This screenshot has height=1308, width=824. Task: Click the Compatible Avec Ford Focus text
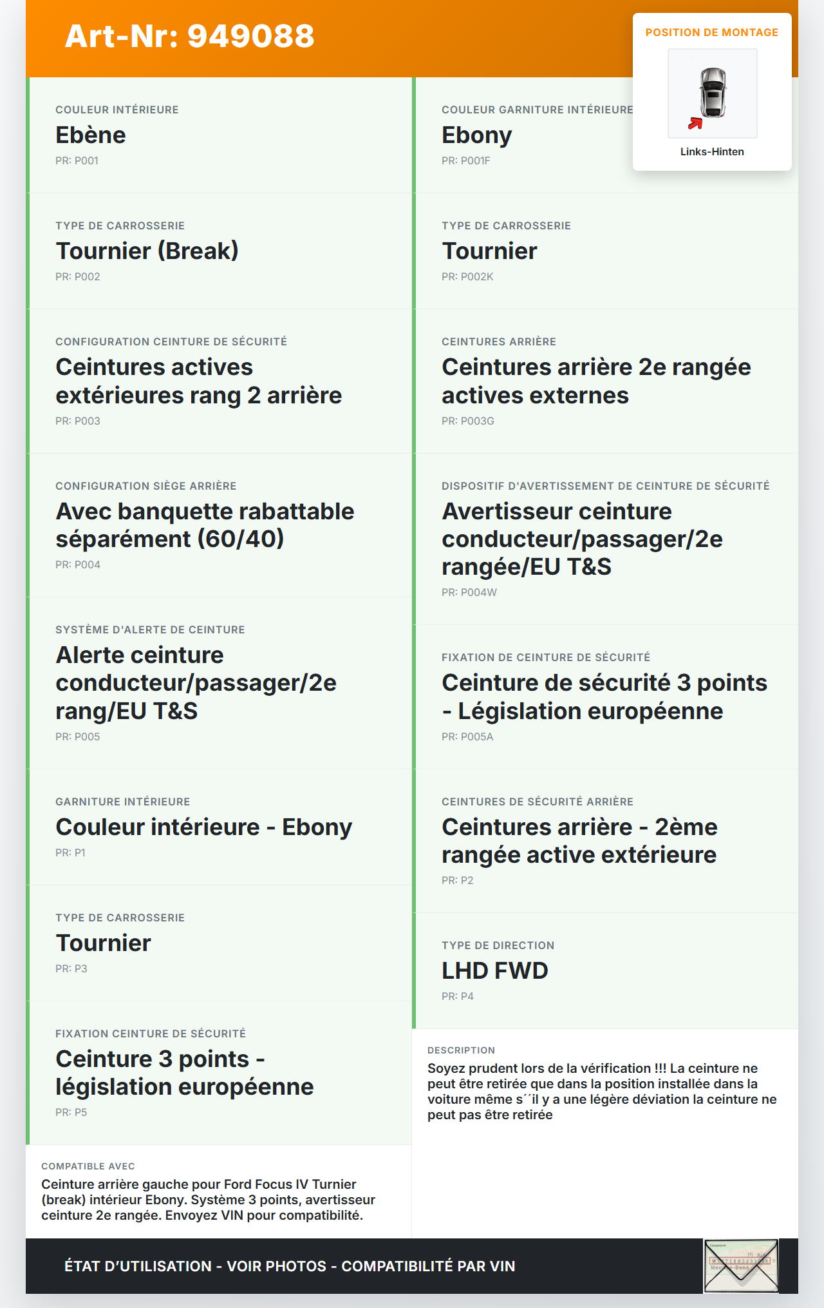coord(208,1200)
